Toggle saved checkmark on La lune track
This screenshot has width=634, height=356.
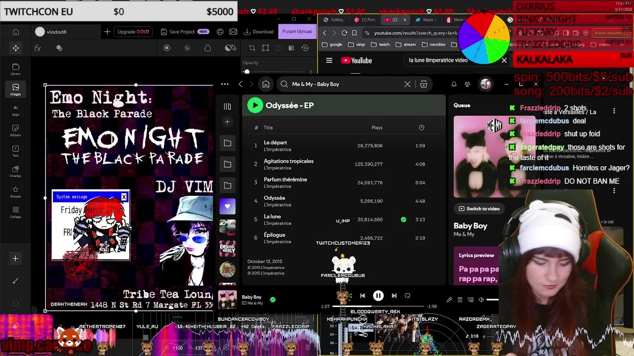pos(403,220)
